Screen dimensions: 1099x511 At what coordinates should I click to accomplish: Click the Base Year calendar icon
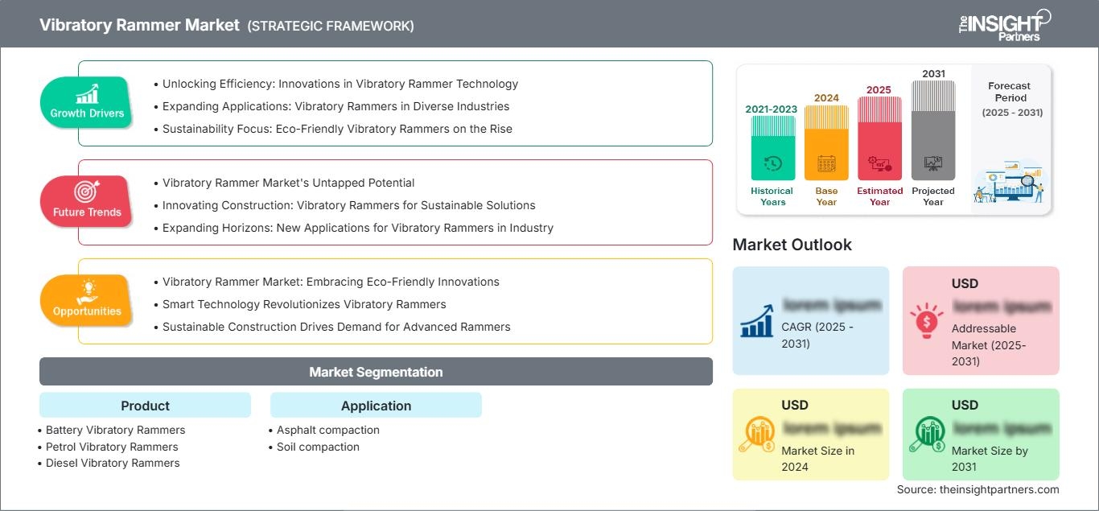coord(826,164)
